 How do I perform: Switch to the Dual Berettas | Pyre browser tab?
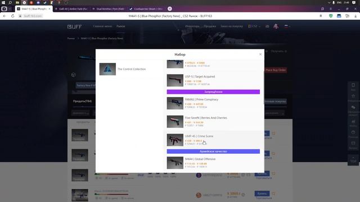[109, 9]
